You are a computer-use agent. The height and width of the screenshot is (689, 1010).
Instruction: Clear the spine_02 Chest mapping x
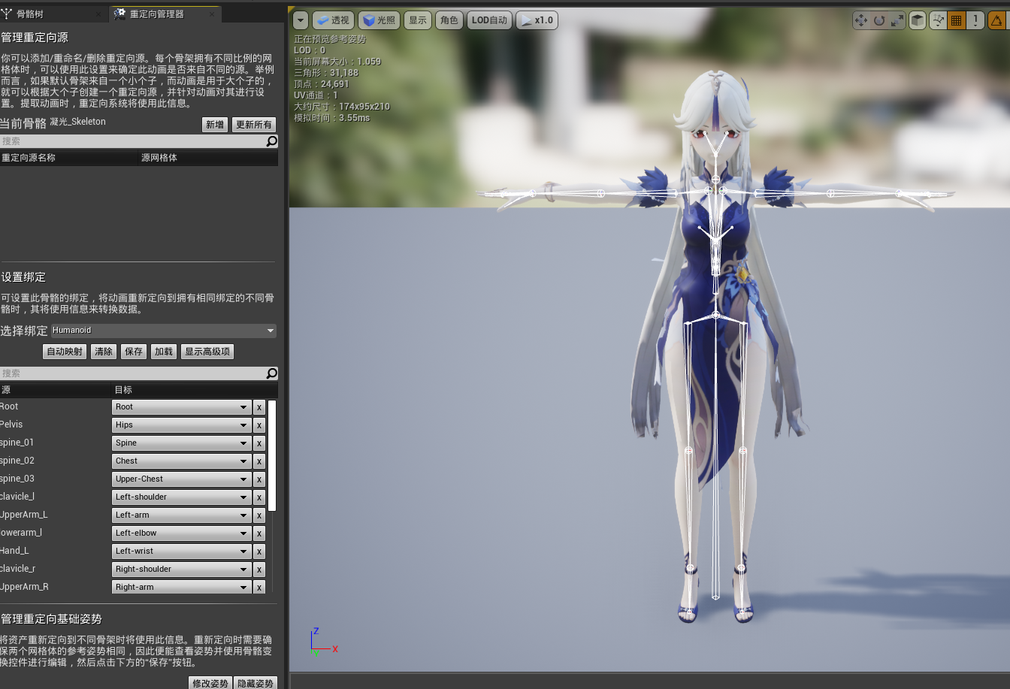[259, 461]
